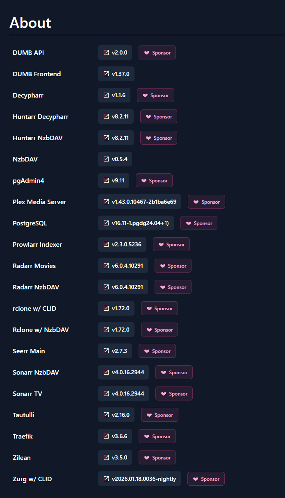
Task: Open rclone w/ CLID v1.72.0 link
Action: coord(116,308)
